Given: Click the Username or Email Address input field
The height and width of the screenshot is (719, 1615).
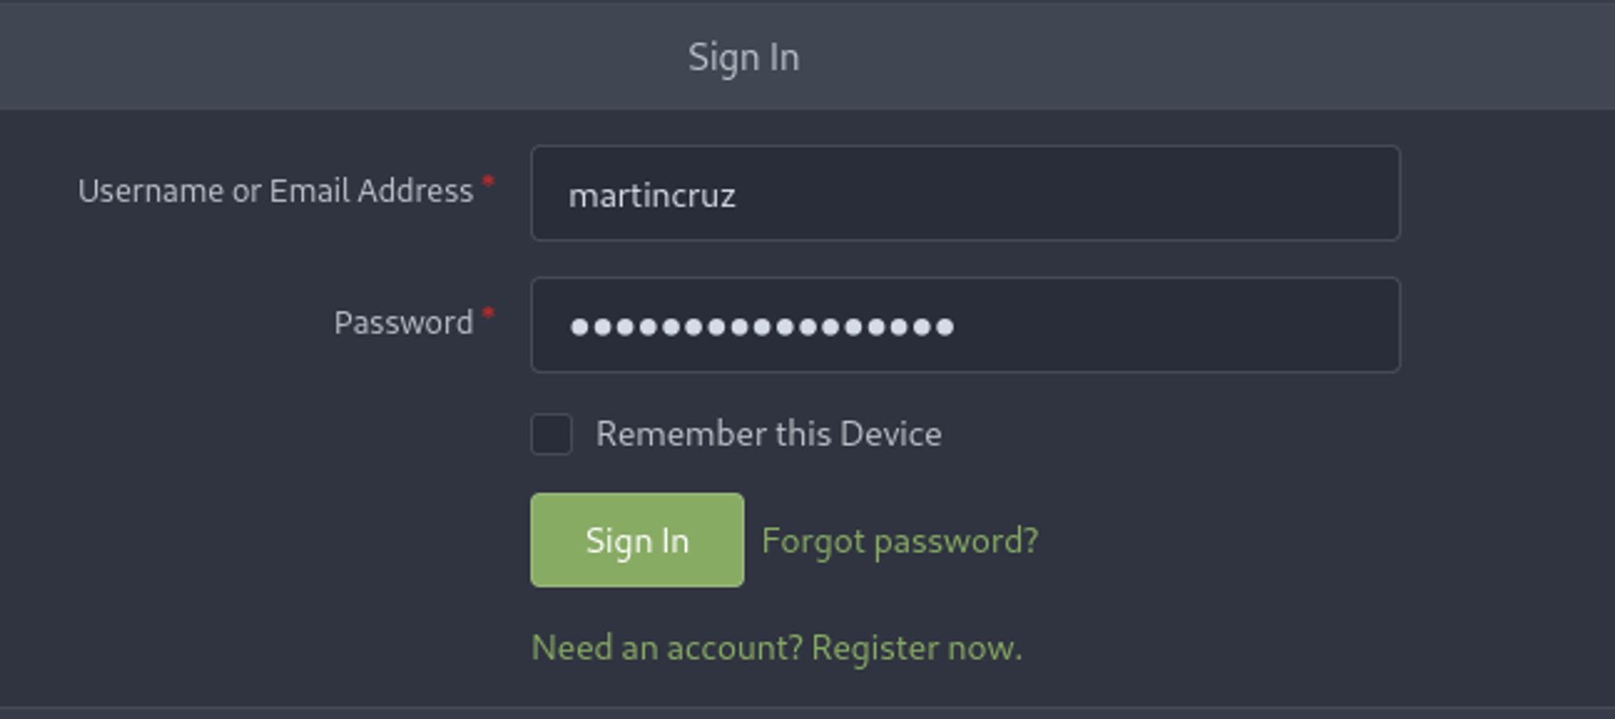Looking at the screenshot, I should (964, 193).
